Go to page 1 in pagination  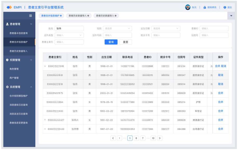pos(120,138)
